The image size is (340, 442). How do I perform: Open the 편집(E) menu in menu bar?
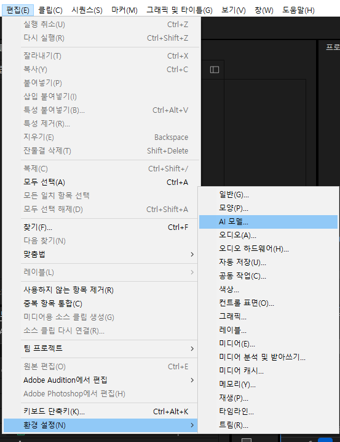tap(18, 10)
